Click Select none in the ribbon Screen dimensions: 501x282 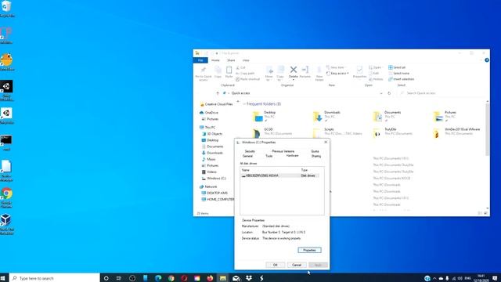(x=398, y=73)
